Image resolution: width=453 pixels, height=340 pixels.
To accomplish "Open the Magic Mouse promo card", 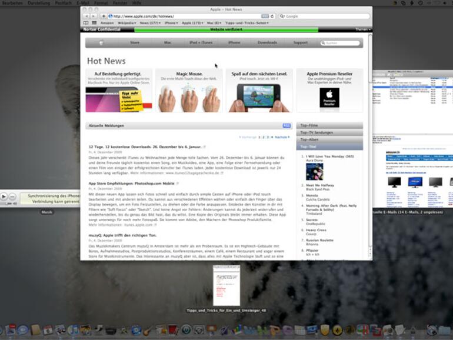I will pos(189,91).
